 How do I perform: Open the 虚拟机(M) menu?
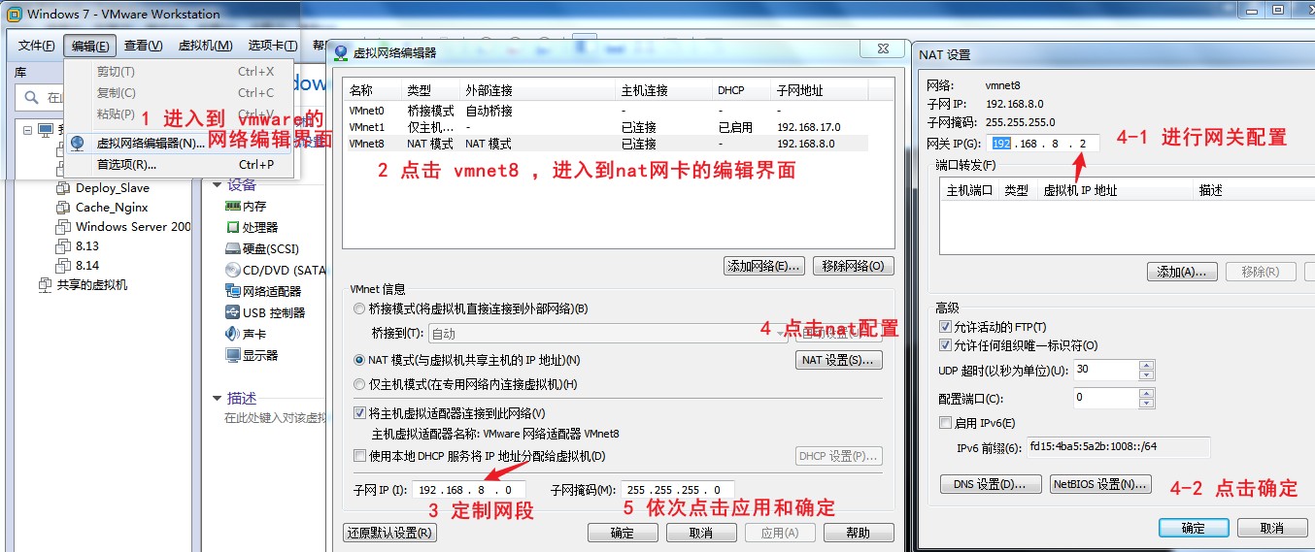(205, 46)
